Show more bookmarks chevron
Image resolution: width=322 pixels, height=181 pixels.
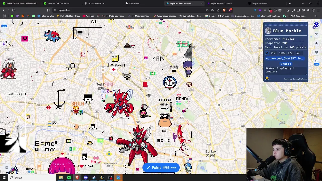click(316, 16)
